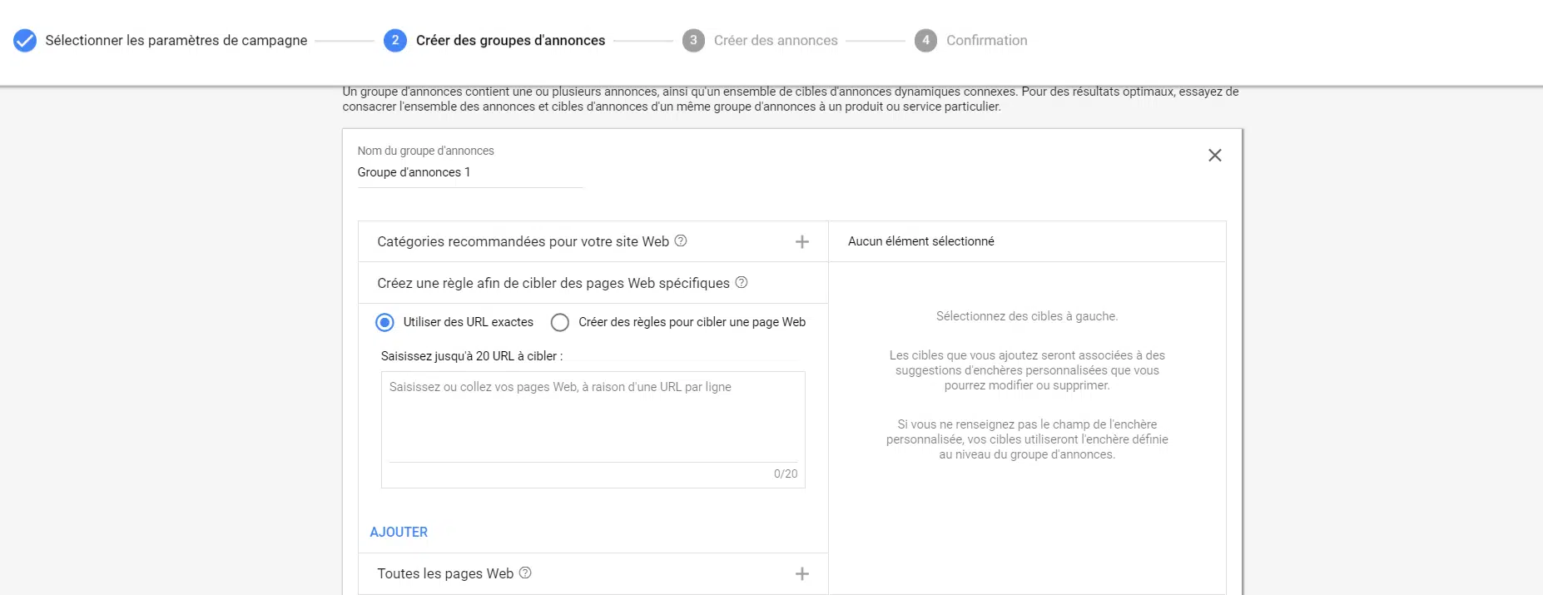Click help icon next to "Toutes les pages Web"
This screenshot has height=595, width=1543.
coord(525,573)
